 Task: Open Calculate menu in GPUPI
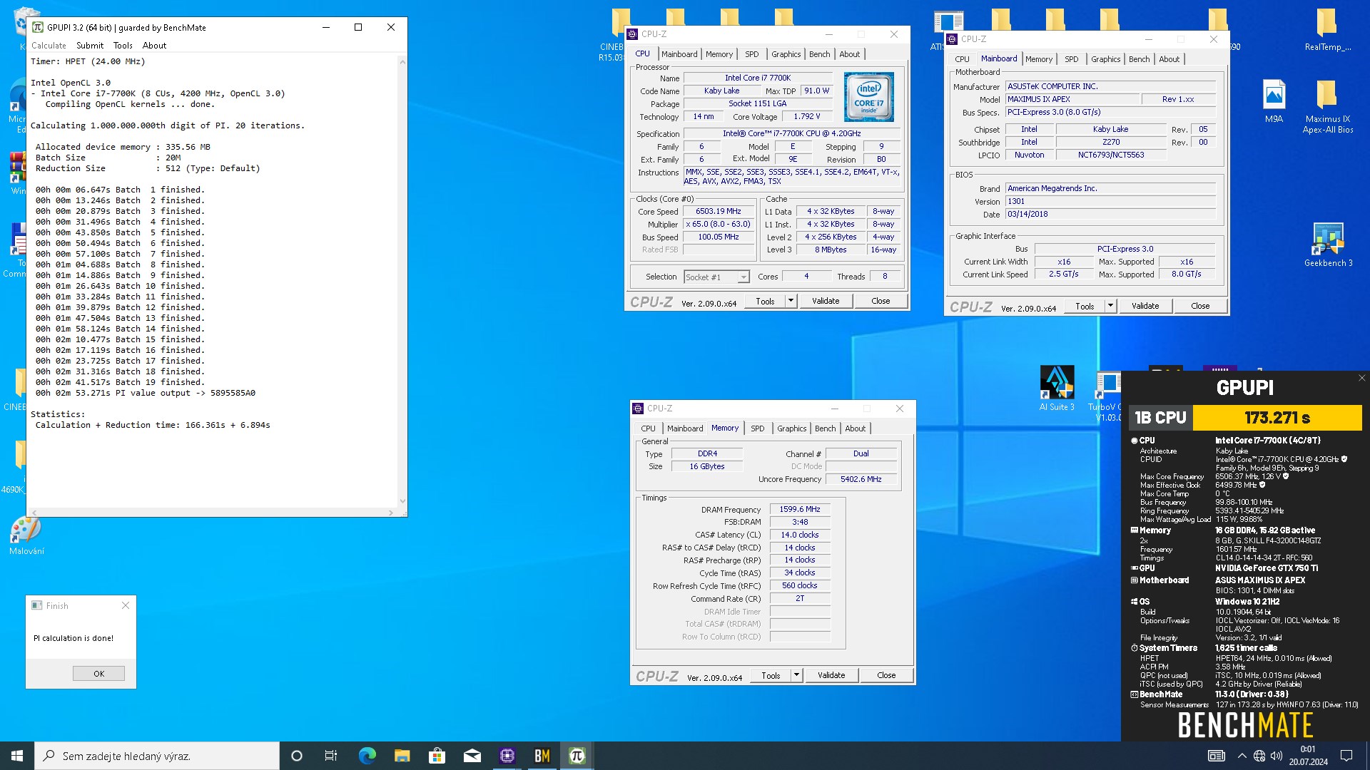click(49, 46)
